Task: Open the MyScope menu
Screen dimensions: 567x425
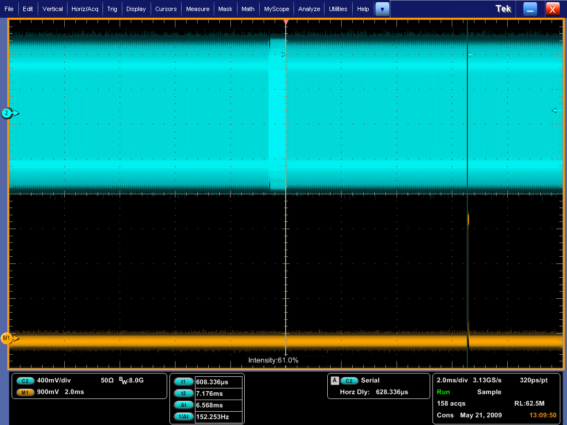Action: [276, 9]
